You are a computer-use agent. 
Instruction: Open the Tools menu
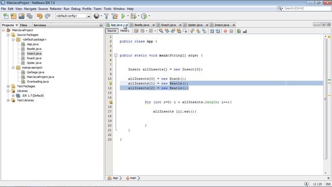pos(107,9)
